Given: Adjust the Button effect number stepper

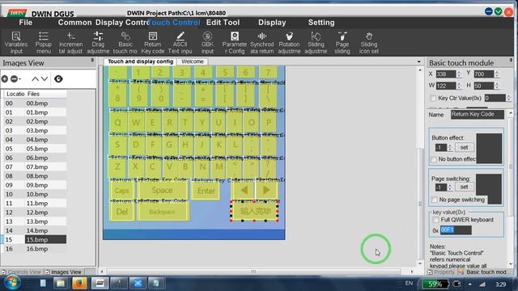Looking at the screenshot, I should click(450, 147).
